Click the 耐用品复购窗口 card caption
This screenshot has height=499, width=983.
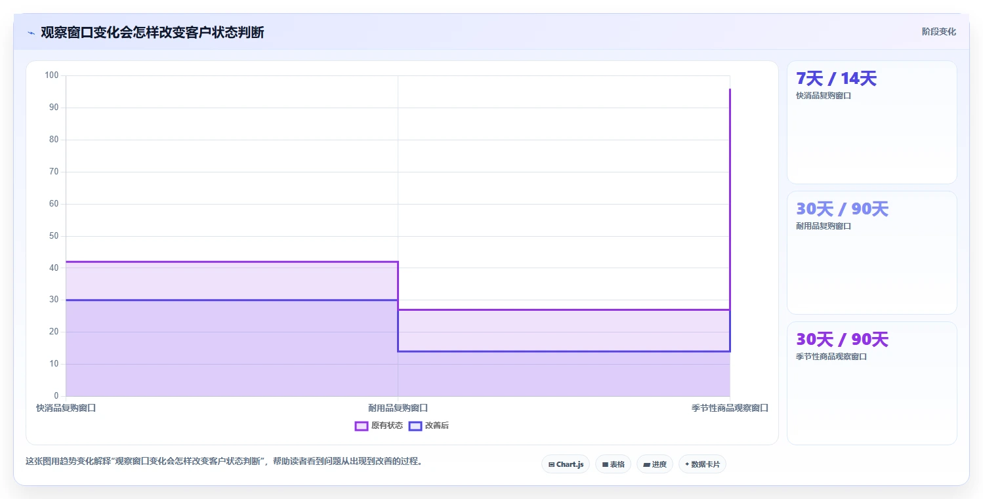[824, 226]
